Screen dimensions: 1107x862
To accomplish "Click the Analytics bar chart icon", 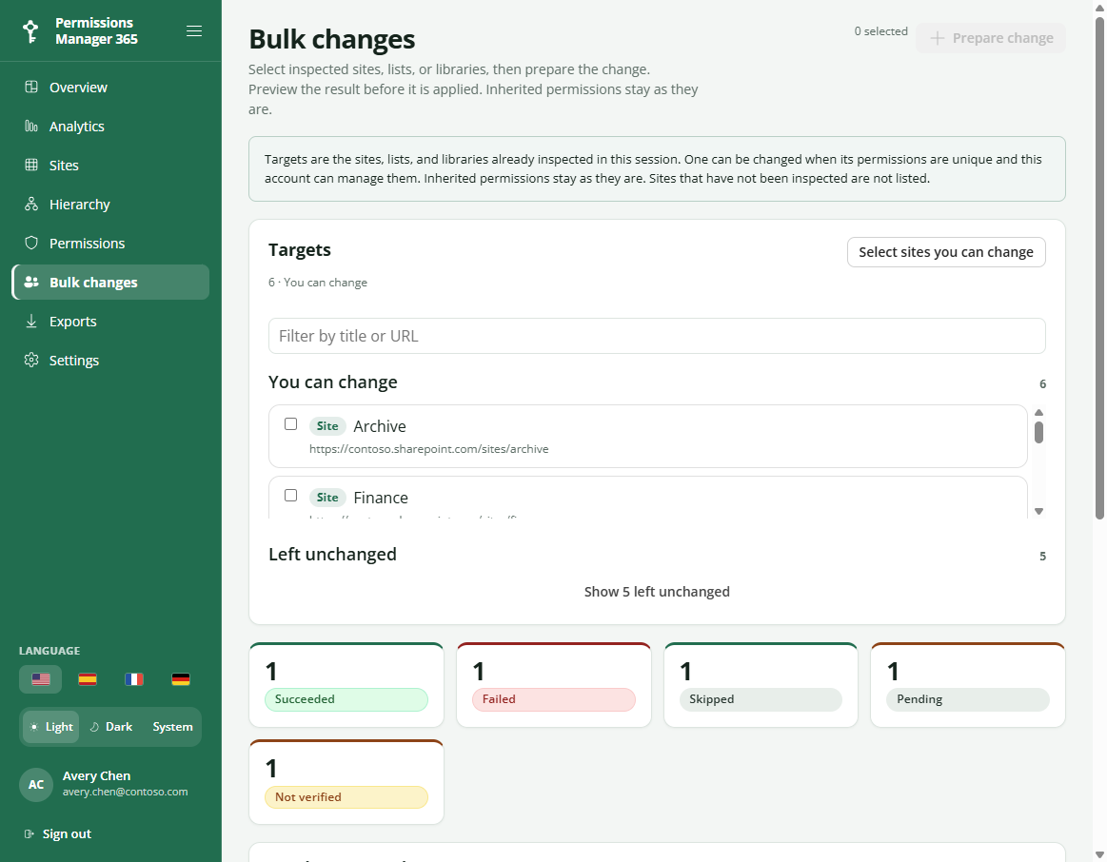I will (31, 126).
